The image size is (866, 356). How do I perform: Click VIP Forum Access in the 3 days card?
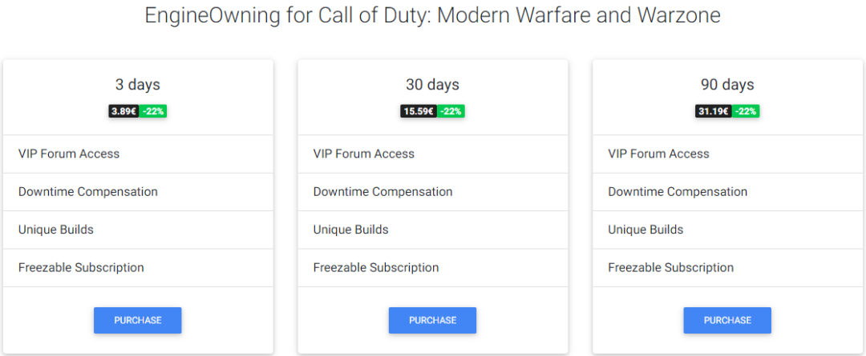tap(69, 154)
